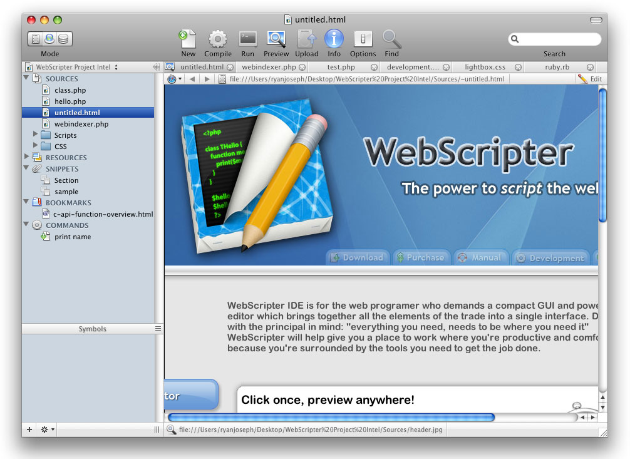Create a new file with the New icon
The height and width of the screenshot is (459, 630).
(188, 39)
